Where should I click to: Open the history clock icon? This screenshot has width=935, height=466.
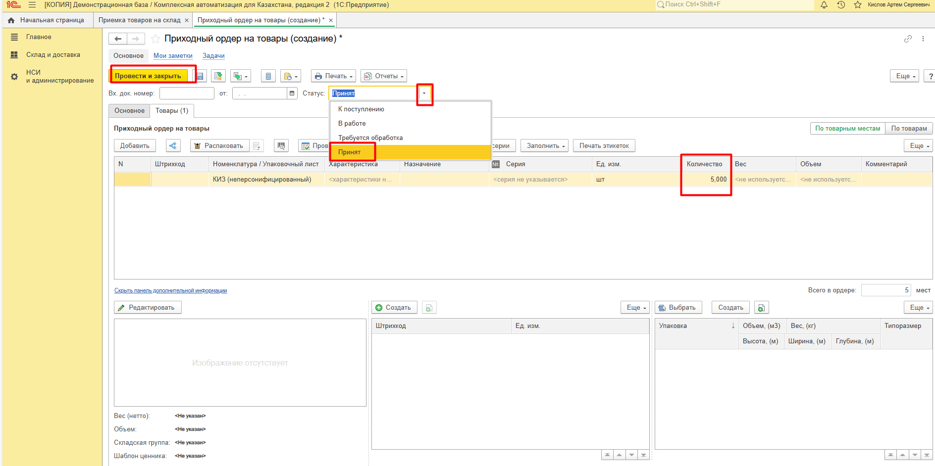pyautogui.click(x=841, y=5)
